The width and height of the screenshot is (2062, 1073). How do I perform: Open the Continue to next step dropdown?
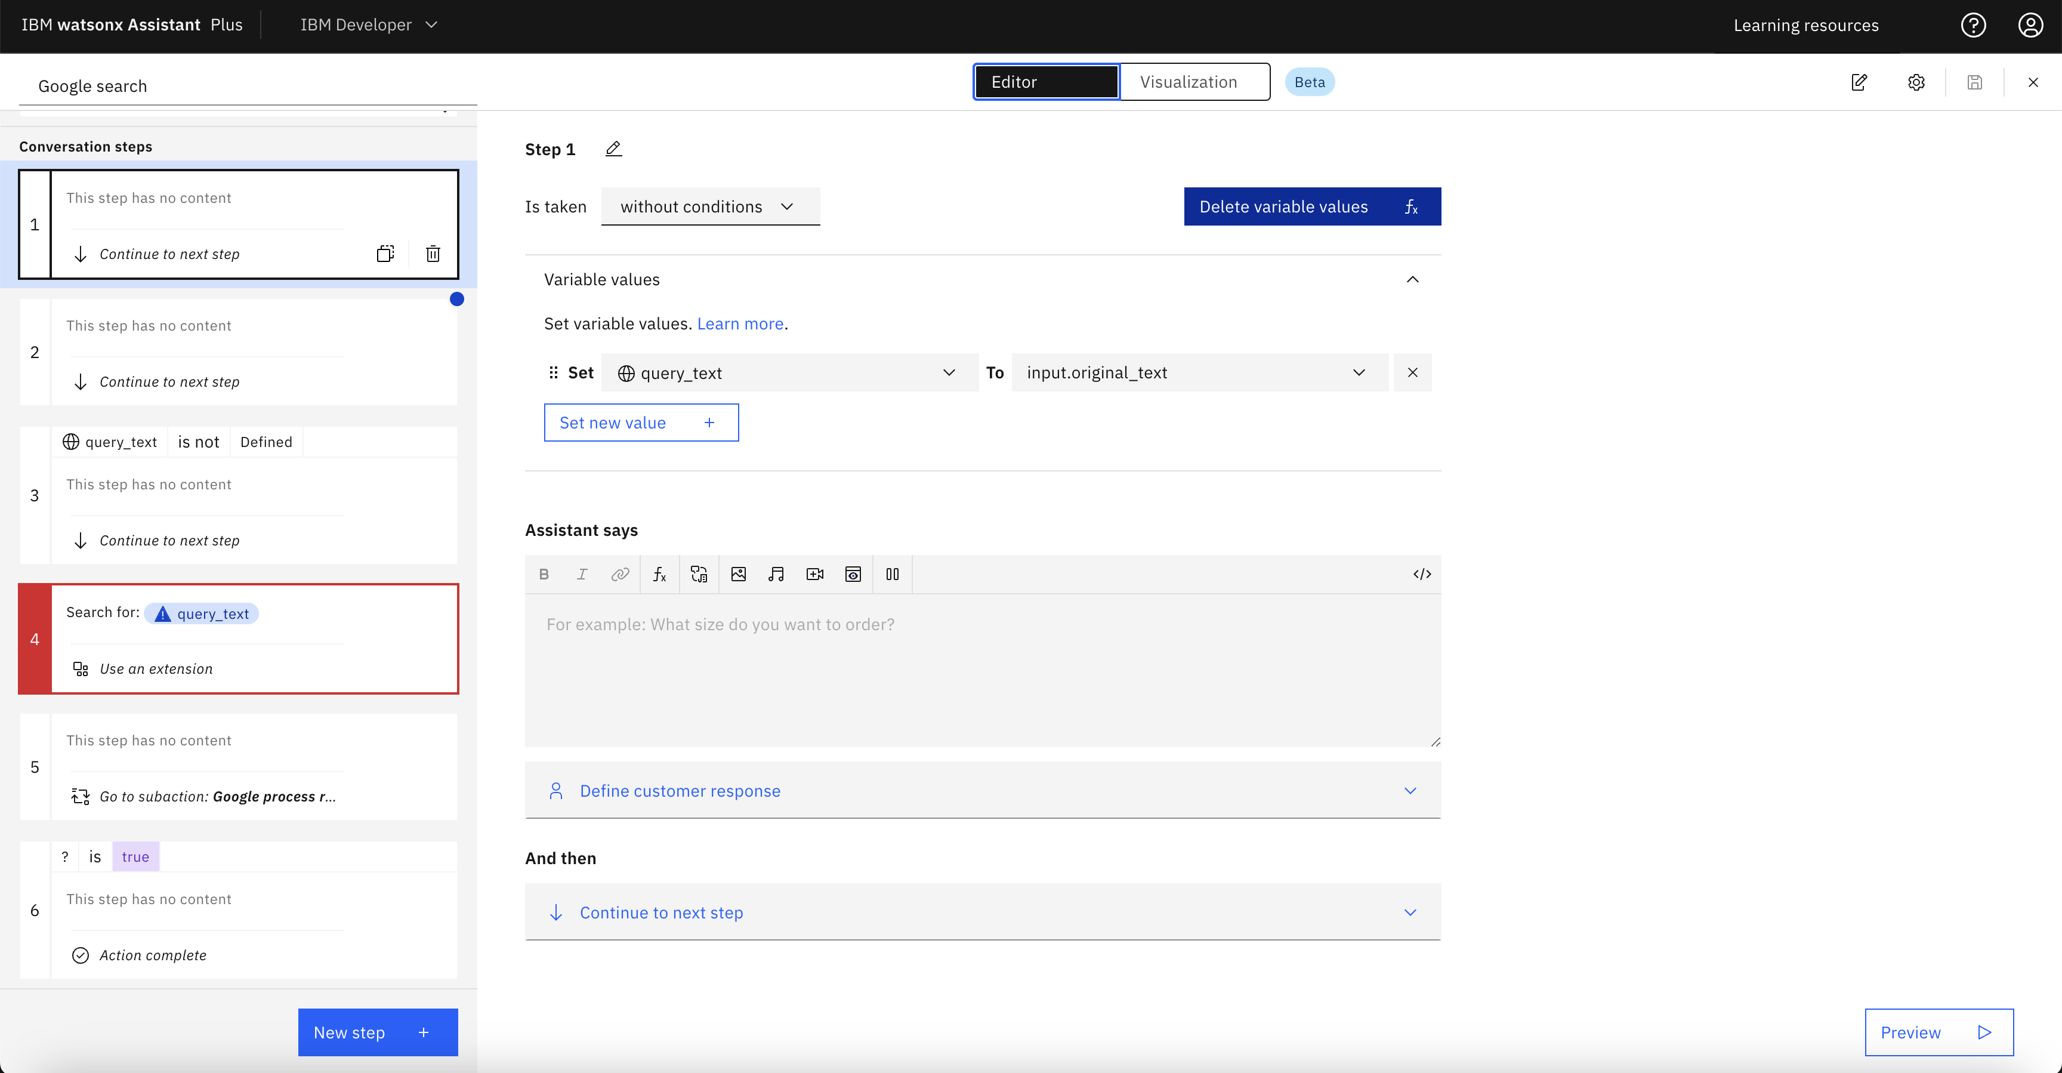click(x=982, y=912)
